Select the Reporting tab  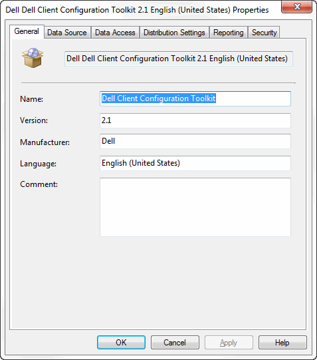(229, 33)
